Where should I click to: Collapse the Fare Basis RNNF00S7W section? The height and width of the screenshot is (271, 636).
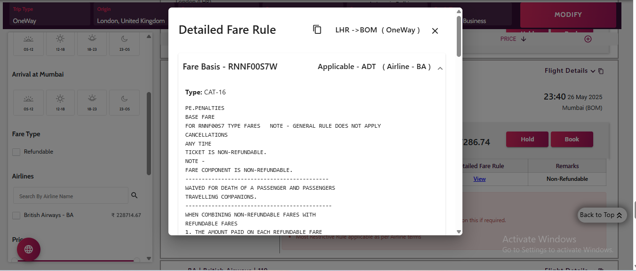pos(440,69)
